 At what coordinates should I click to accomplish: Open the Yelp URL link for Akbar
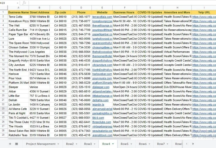204,91
